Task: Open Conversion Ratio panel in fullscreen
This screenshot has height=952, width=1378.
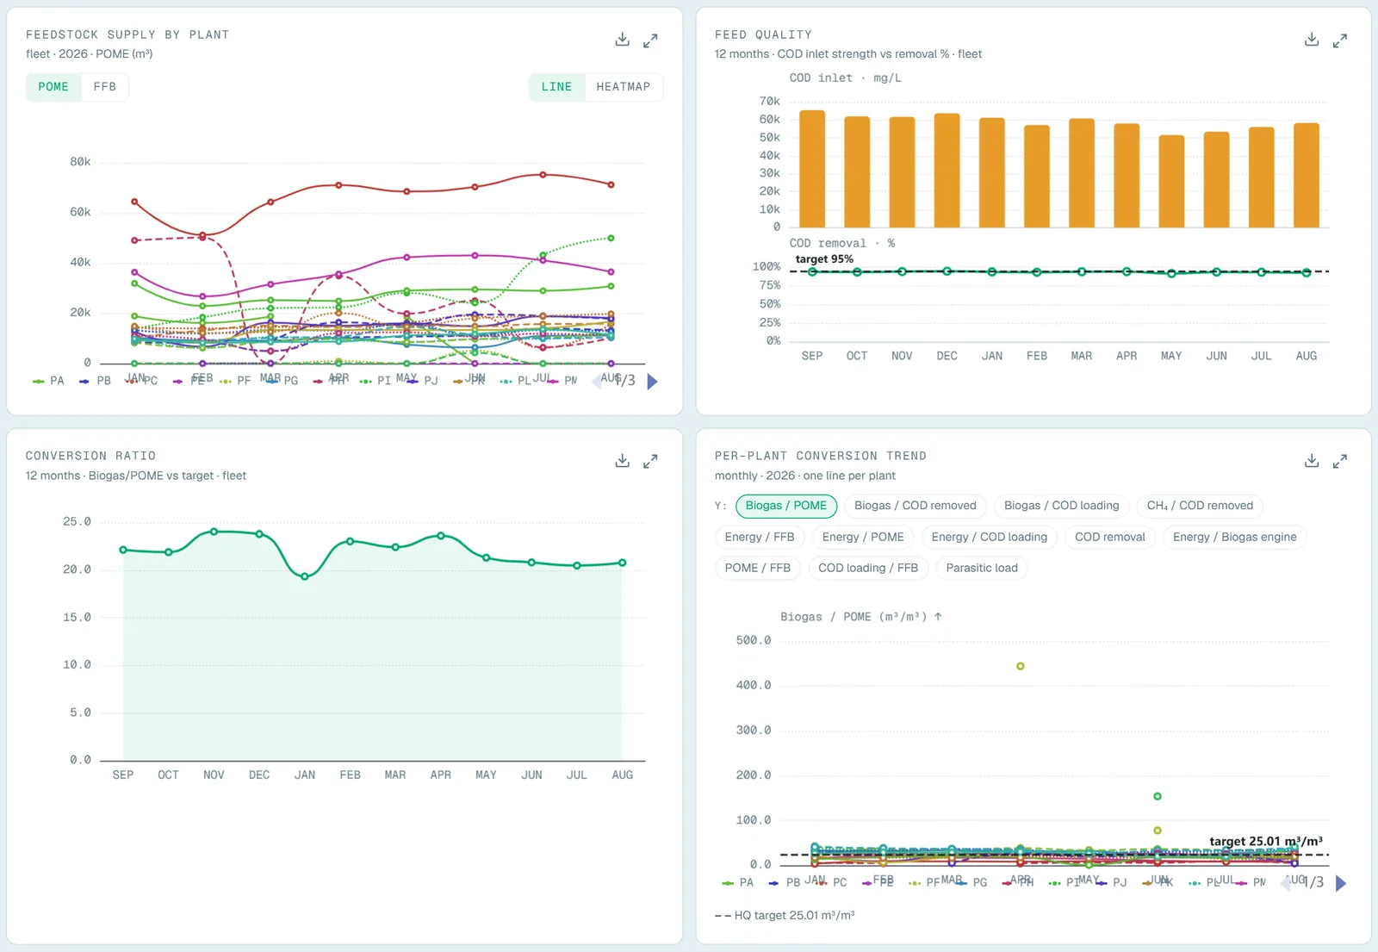Action: (650, 461)
